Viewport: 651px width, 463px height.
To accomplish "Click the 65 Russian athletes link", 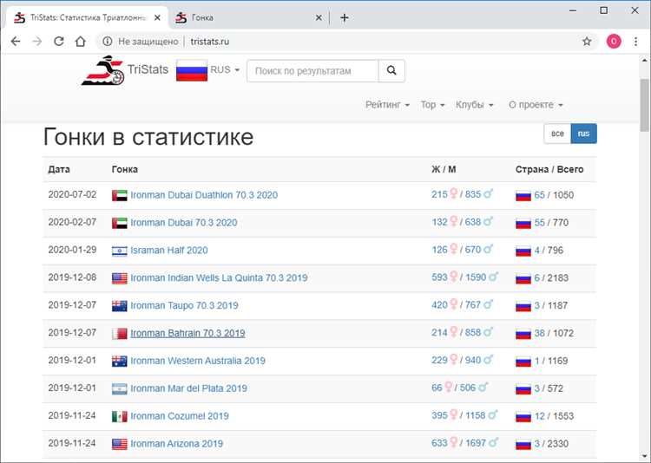I will [x=539, y=195].
